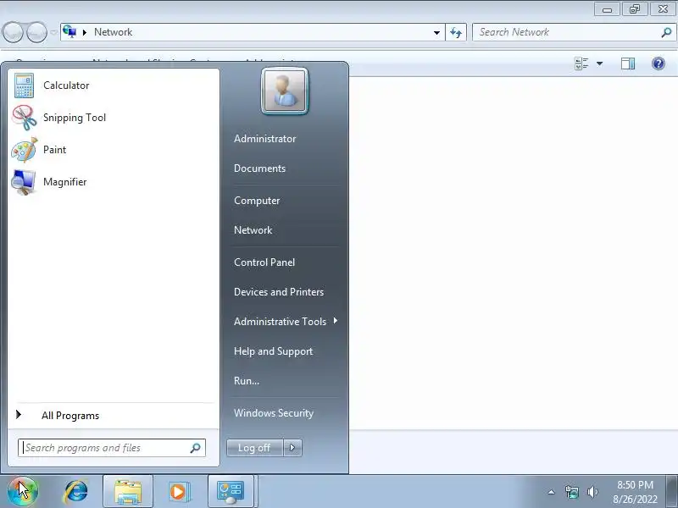Open Help and Support

(x=273, y=351)
